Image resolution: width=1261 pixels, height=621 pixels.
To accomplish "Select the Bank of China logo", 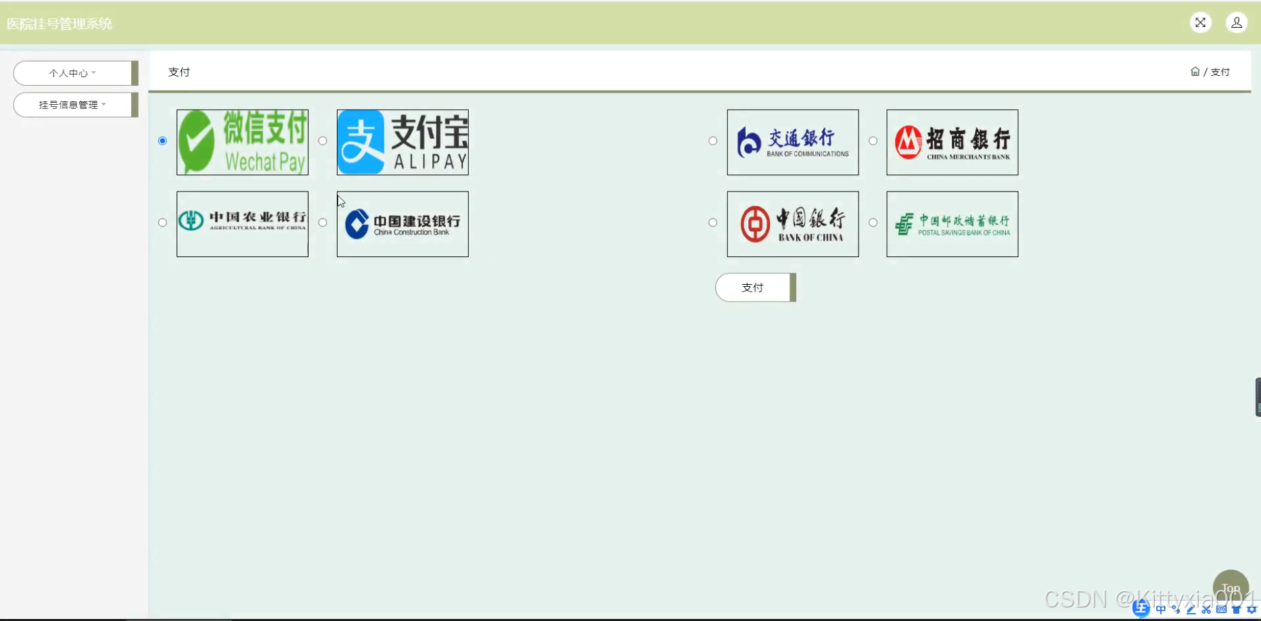I will pos(793,224).
